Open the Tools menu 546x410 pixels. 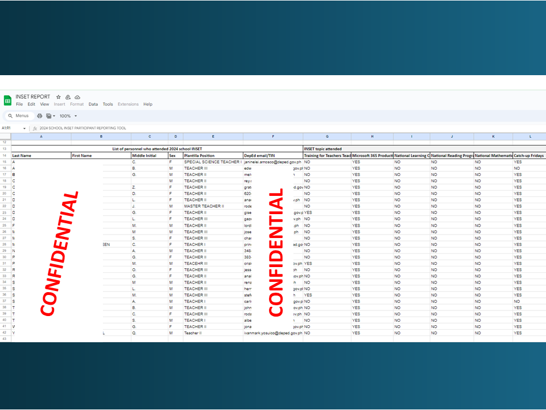(x=107, y=104)
